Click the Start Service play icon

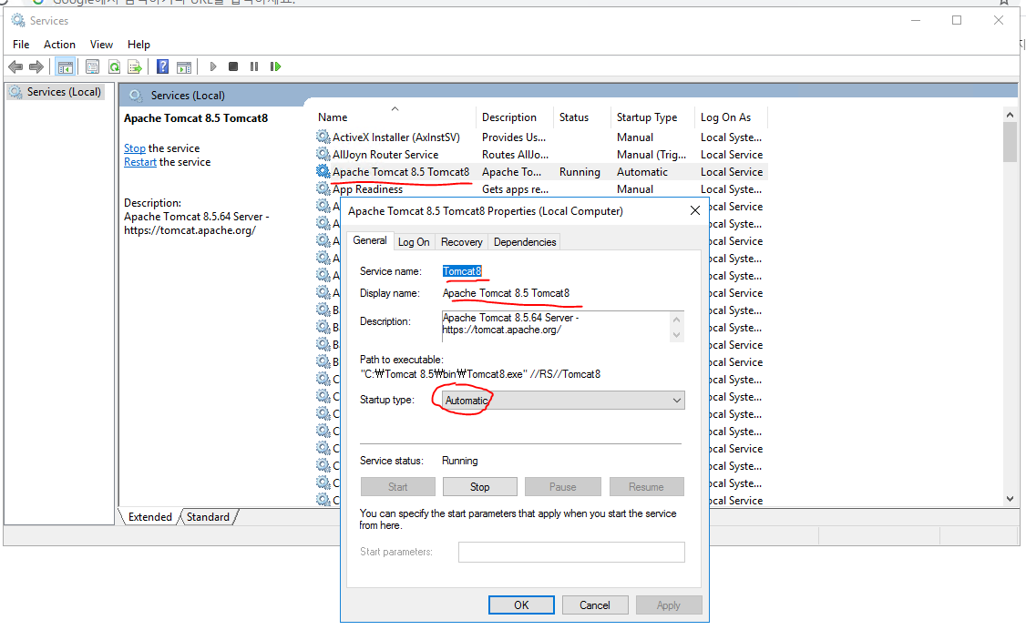point(212,66)
